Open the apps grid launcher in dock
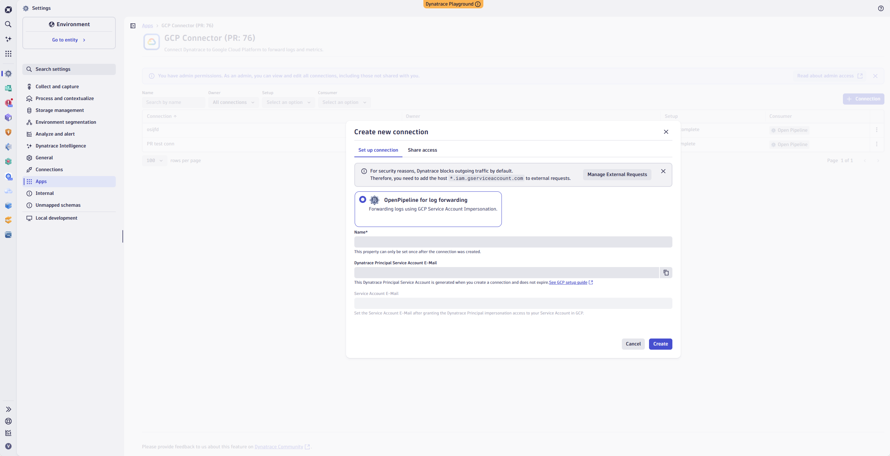The image size is (890, 456). point(8,54)
